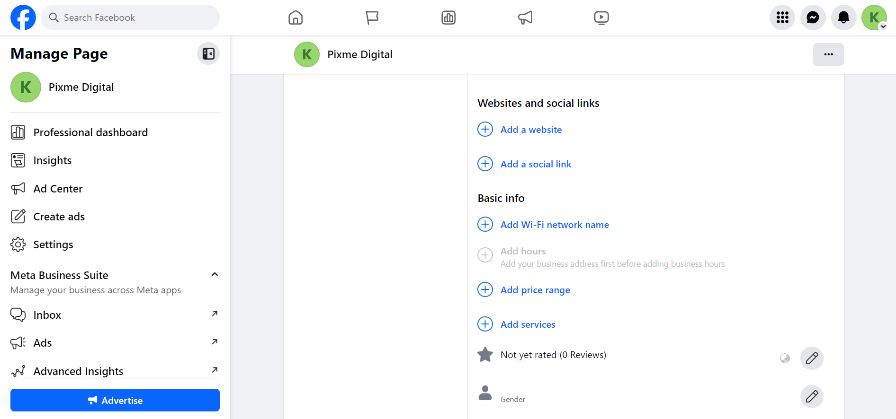Click the Search Facebook field
The image size is (896, 419).
130,17
